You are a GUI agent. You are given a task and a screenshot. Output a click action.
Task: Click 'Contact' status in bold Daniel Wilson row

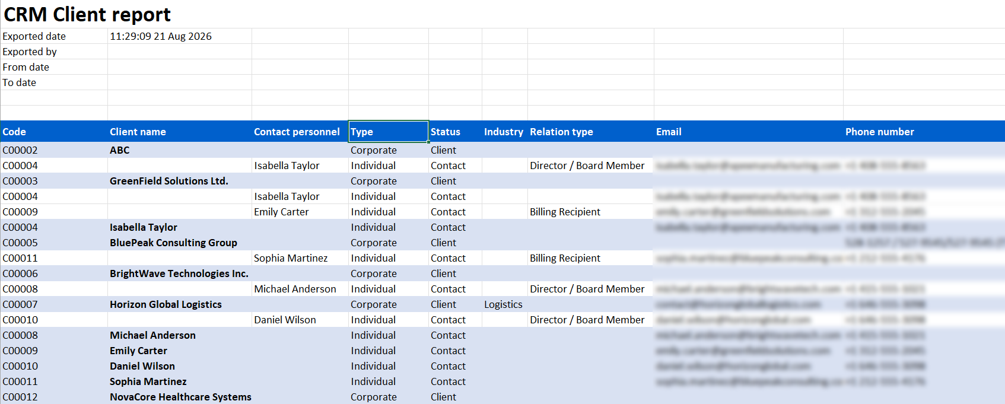point(448,366)
